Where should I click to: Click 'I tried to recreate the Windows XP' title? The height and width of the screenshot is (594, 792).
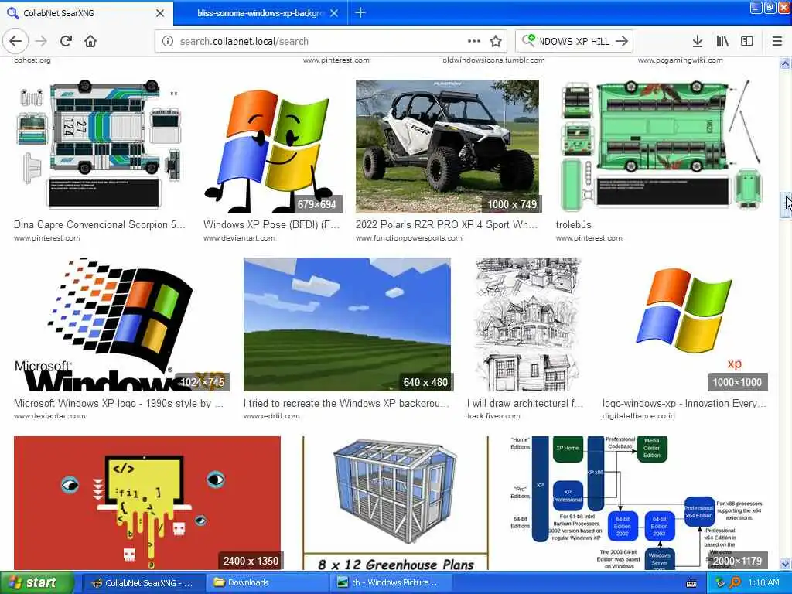point(346,404)
